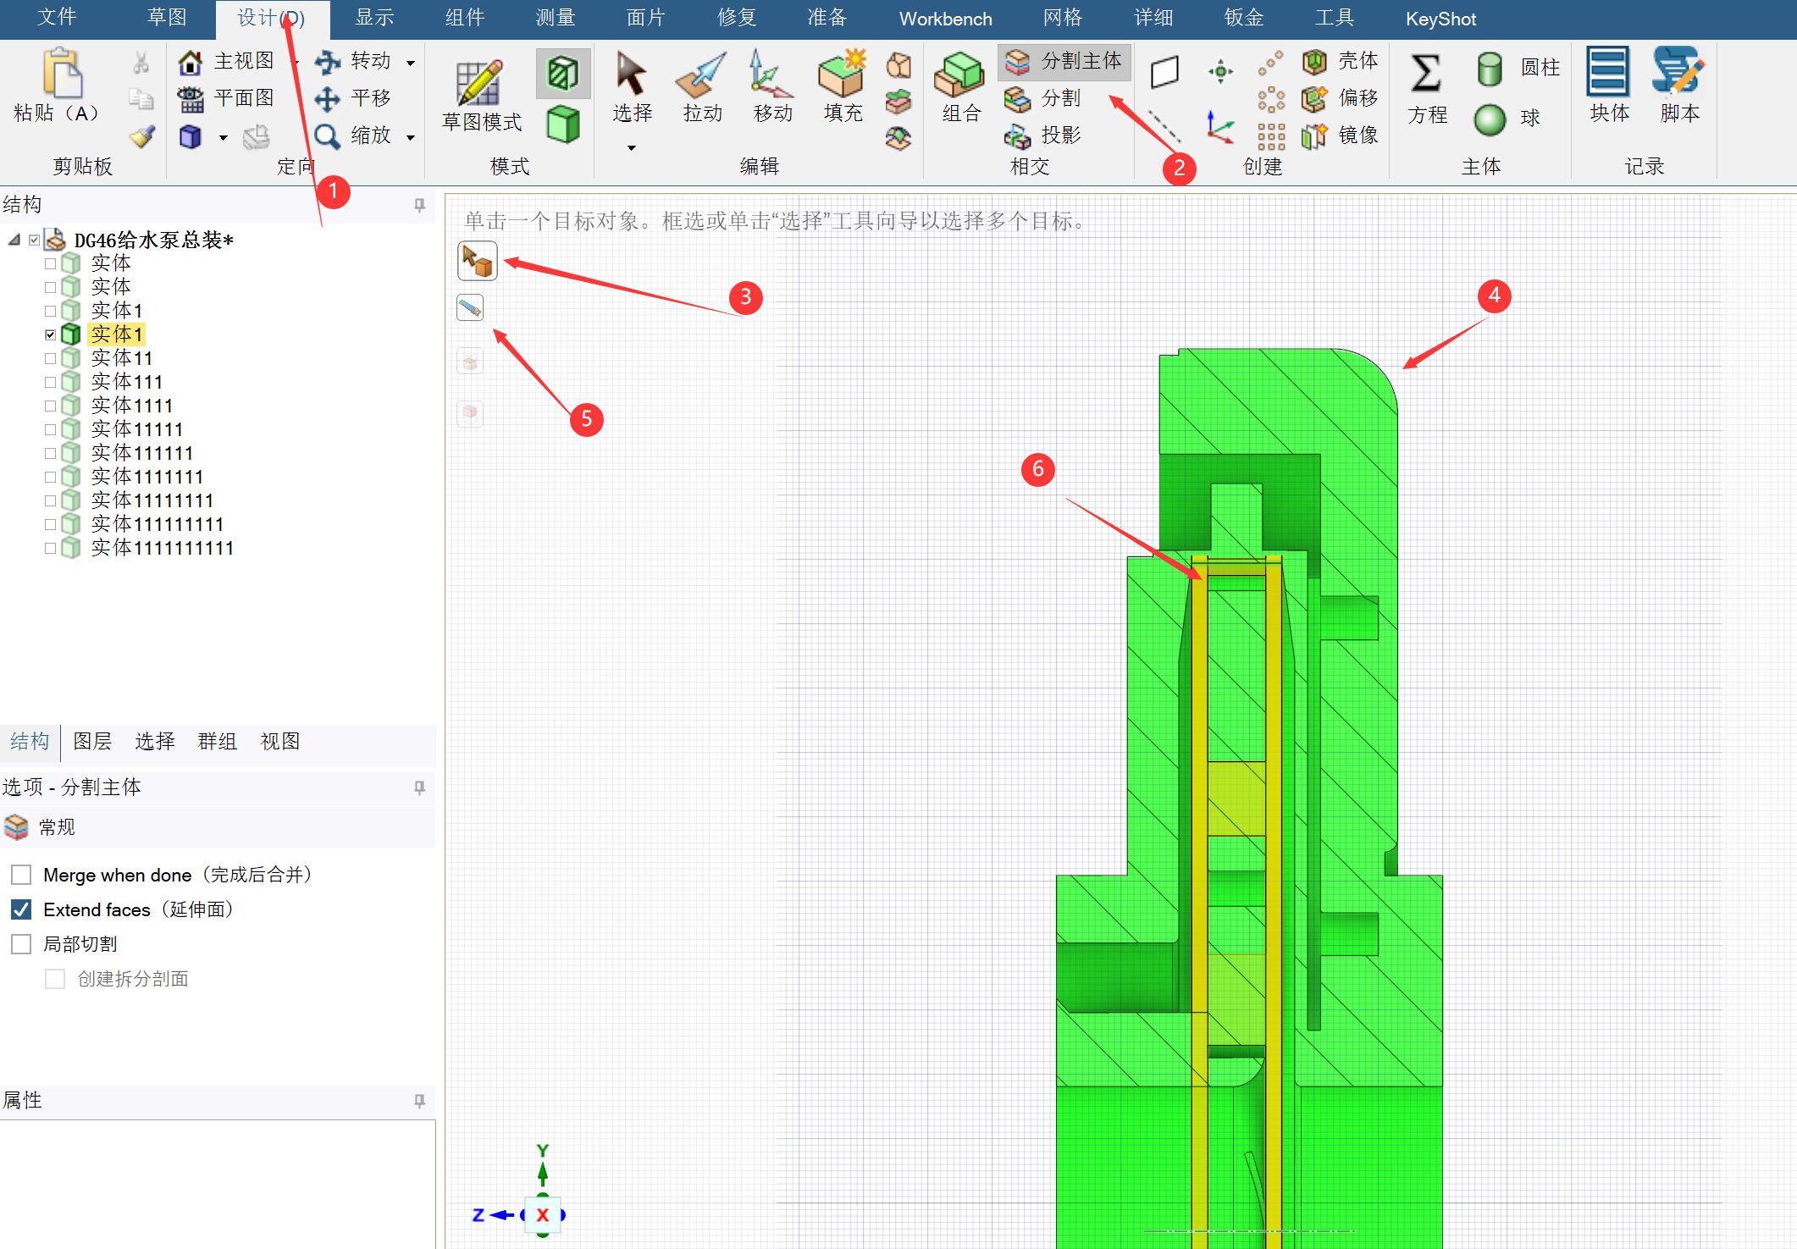Open the Workbench ribbon tab
Image resolution: width=1797 pixels, height=1249 pixels.
[x=945, y=19]
